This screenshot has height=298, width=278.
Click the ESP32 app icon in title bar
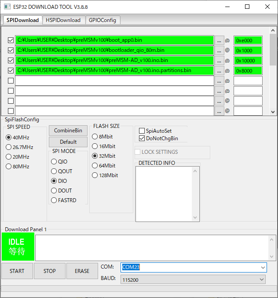pyautogui.click(x=7, y=7)
